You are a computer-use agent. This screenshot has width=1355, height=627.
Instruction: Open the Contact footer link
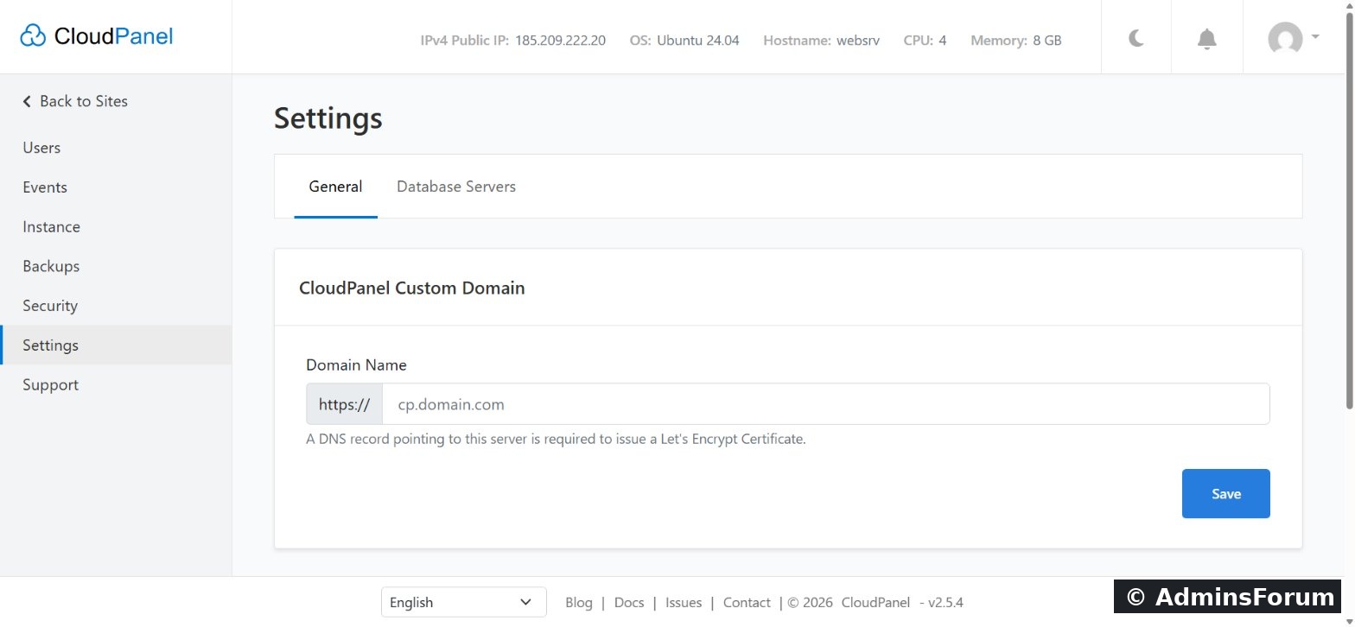click(747, 603)
